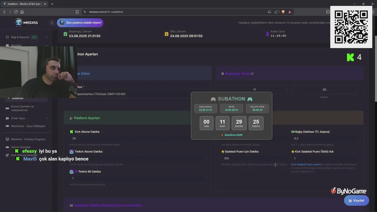
Task: Click the Kalan Süre value 11:29:25
Action: tap(278, 36)
